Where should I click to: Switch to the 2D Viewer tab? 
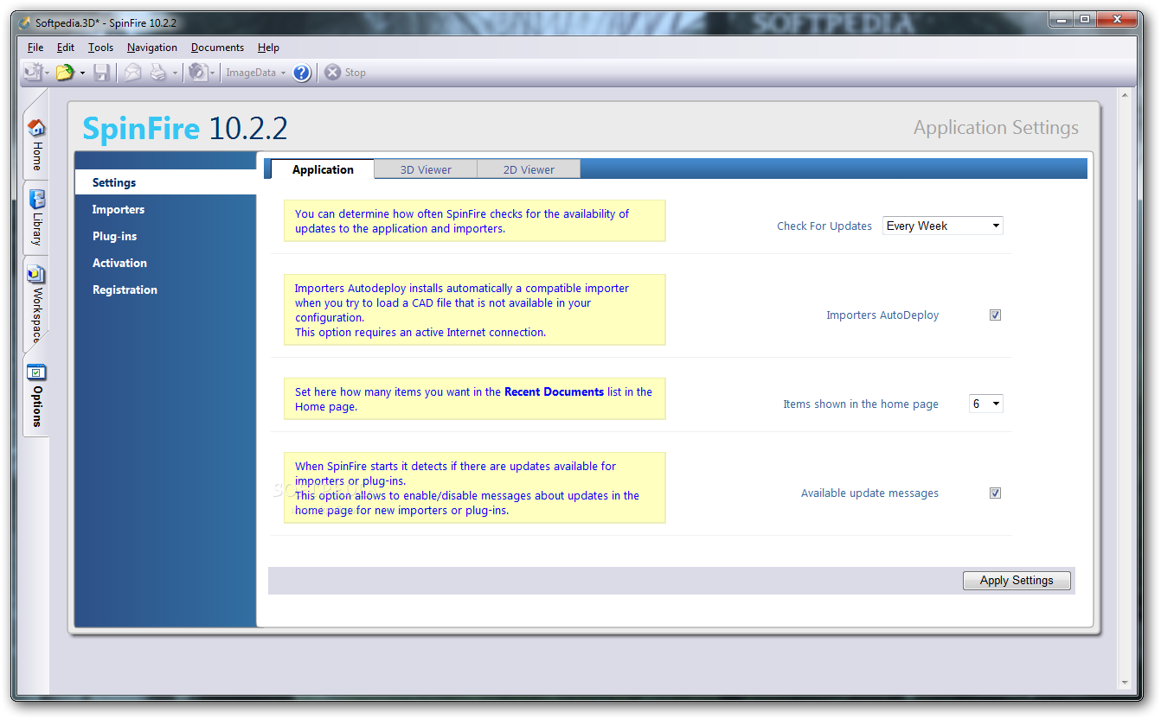point(529,169)
